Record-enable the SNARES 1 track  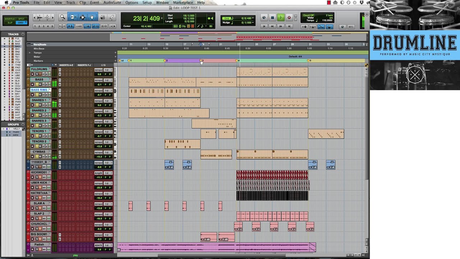[x=33, y=105]
